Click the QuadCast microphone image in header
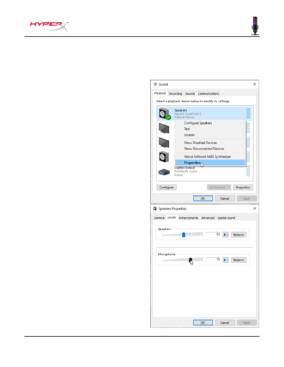Viewport: 284px width, 367px height. click(255, 26)
